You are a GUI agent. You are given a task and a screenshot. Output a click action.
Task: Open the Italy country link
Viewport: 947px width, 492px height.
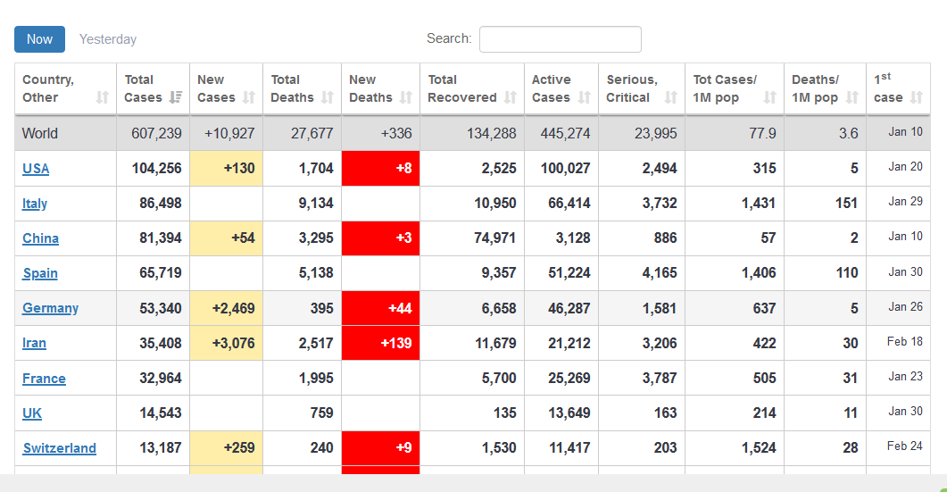point(35,204)
